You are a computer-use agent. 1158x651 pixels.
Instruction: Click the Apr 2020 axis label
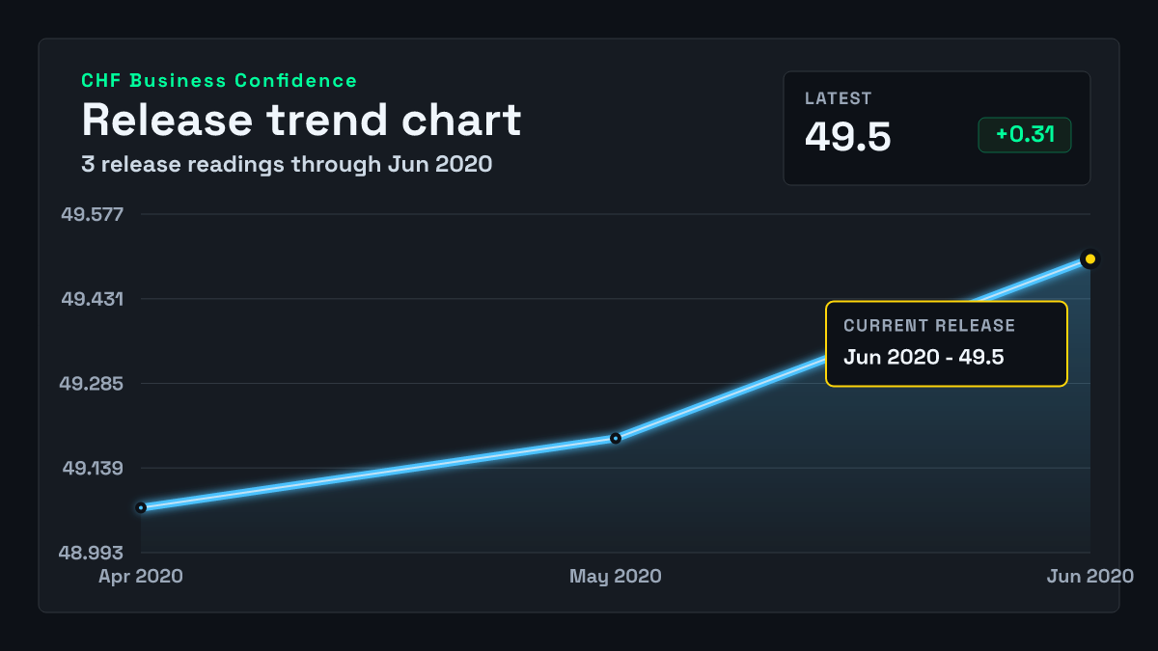click(x=141, y=576)
